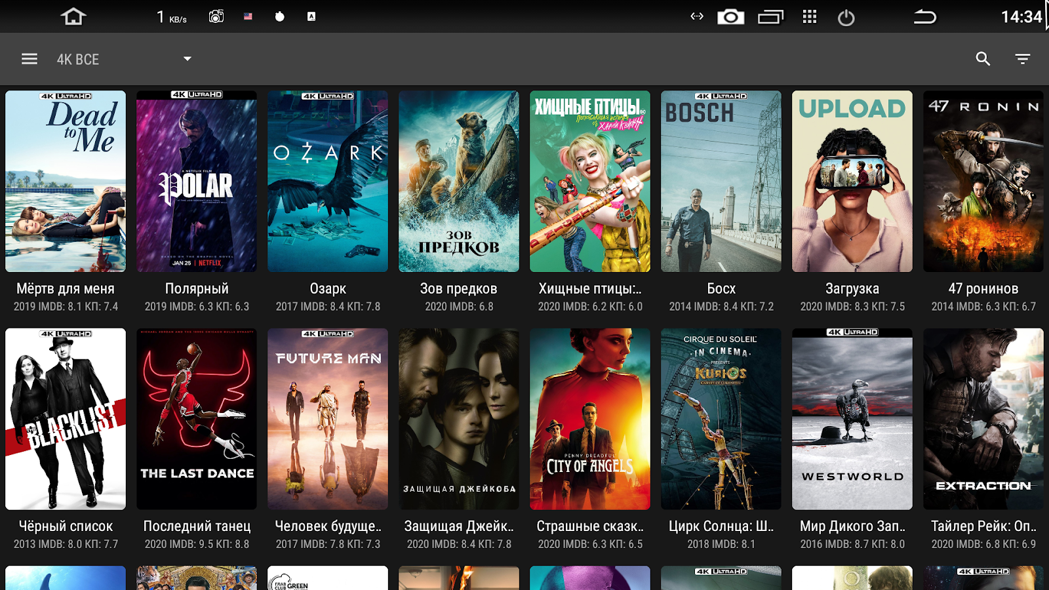Viewport: 1049px width, 590px height.
Task: Select the title 'Страшные сказк..'
Action: [590, 526]
